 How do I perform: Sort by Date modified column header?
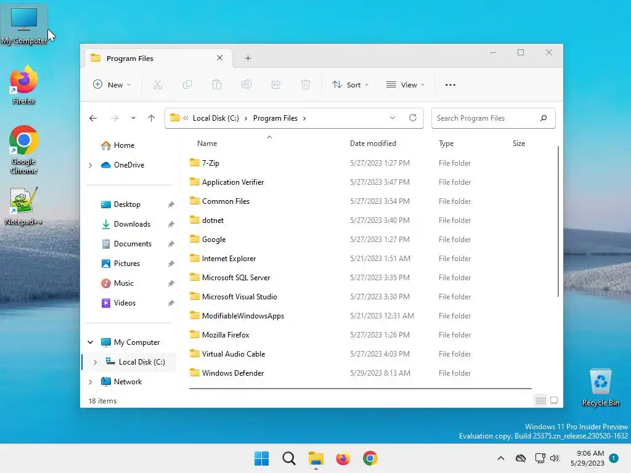pos(373,144)
